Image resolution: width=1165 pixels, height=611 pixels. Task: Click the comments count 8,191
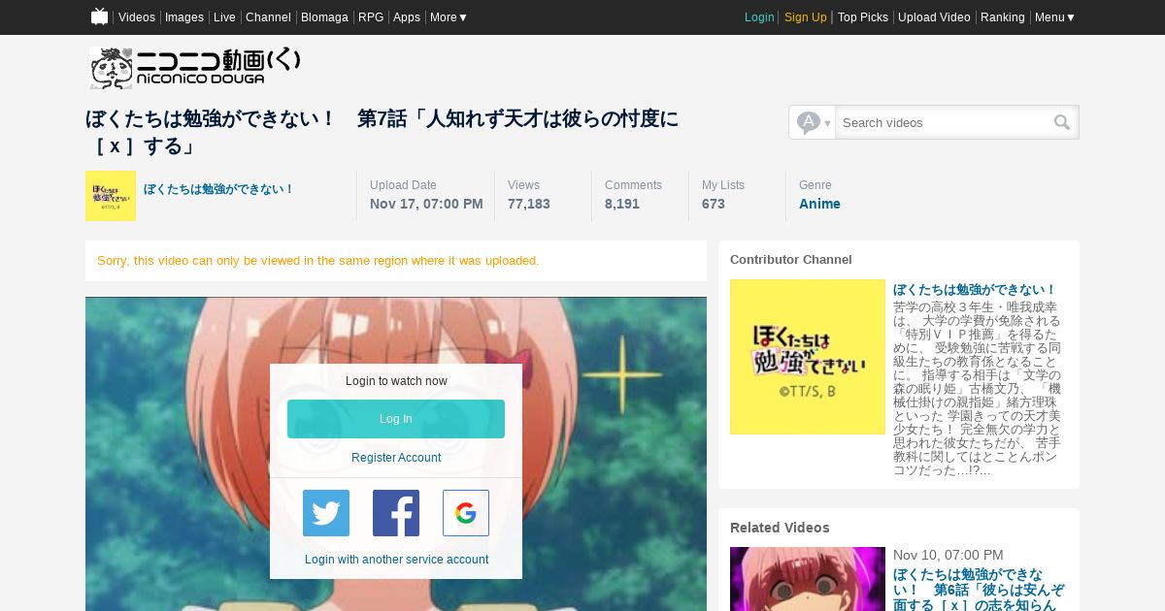[x=622, y=204]
